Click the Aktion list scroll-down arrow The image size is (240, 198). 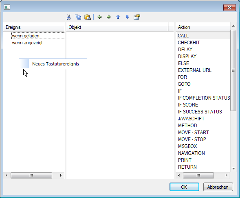pyautogui.click(x=233, y=169)
